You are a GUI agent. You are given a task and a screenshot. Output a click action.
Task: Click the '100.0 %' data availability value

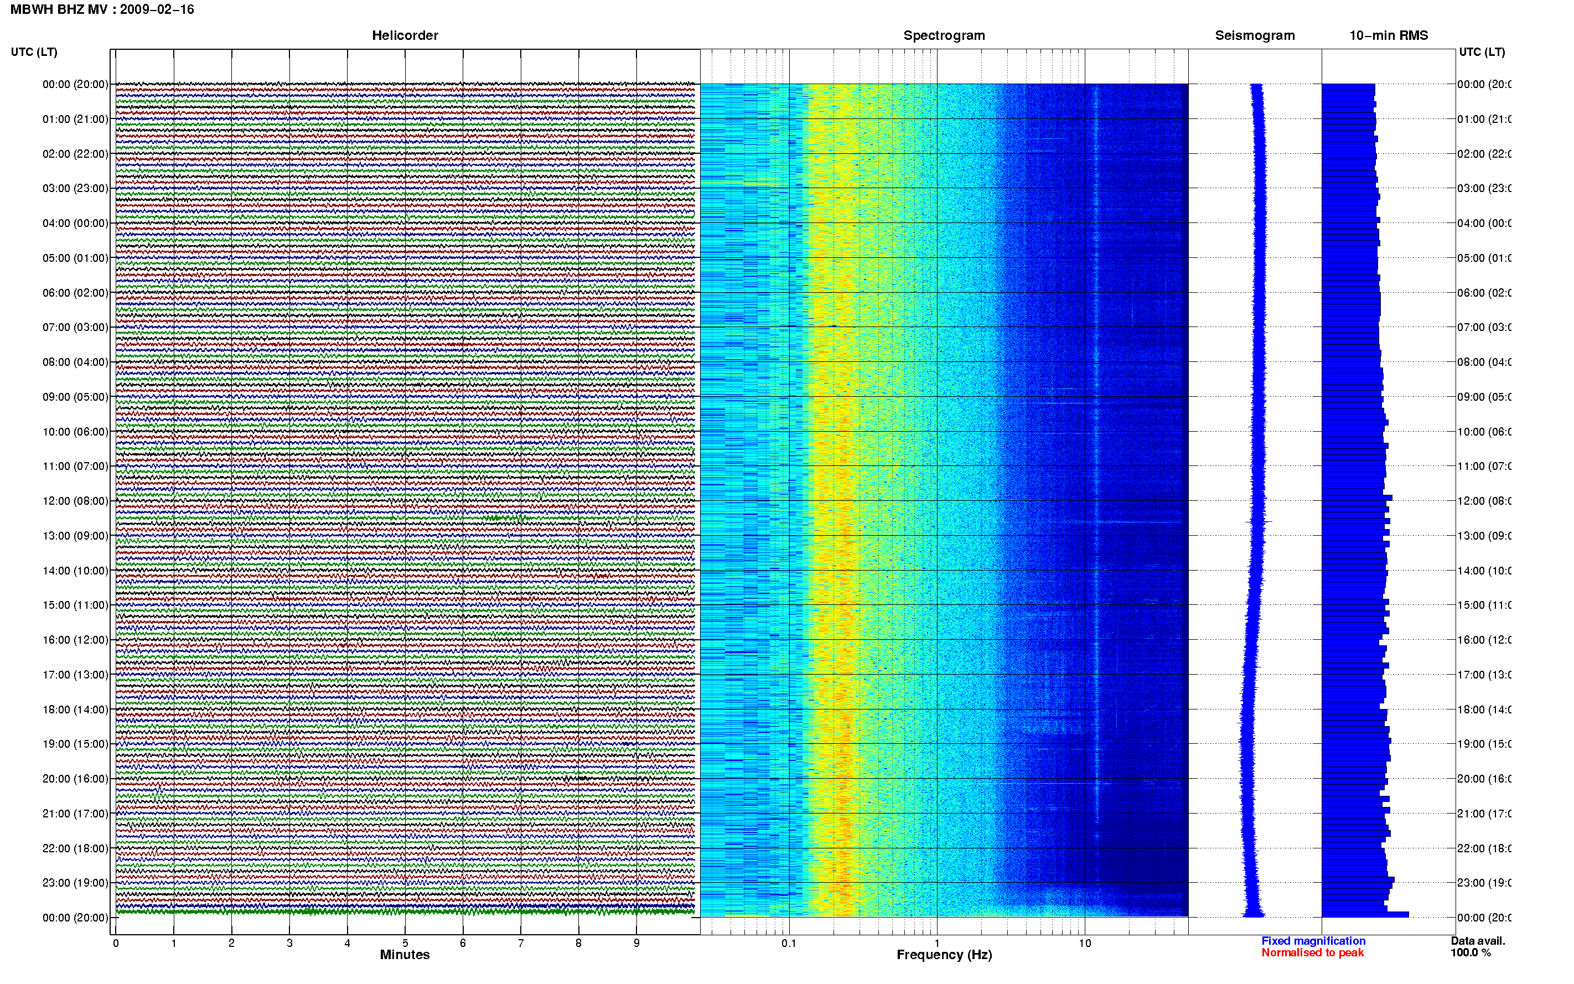[x=1471, y=953]
